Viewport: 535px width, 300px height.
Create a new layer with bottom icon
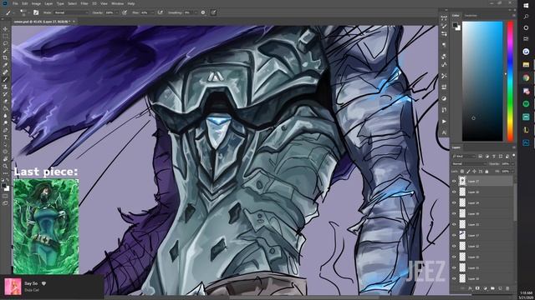click(x=500, y=288)
